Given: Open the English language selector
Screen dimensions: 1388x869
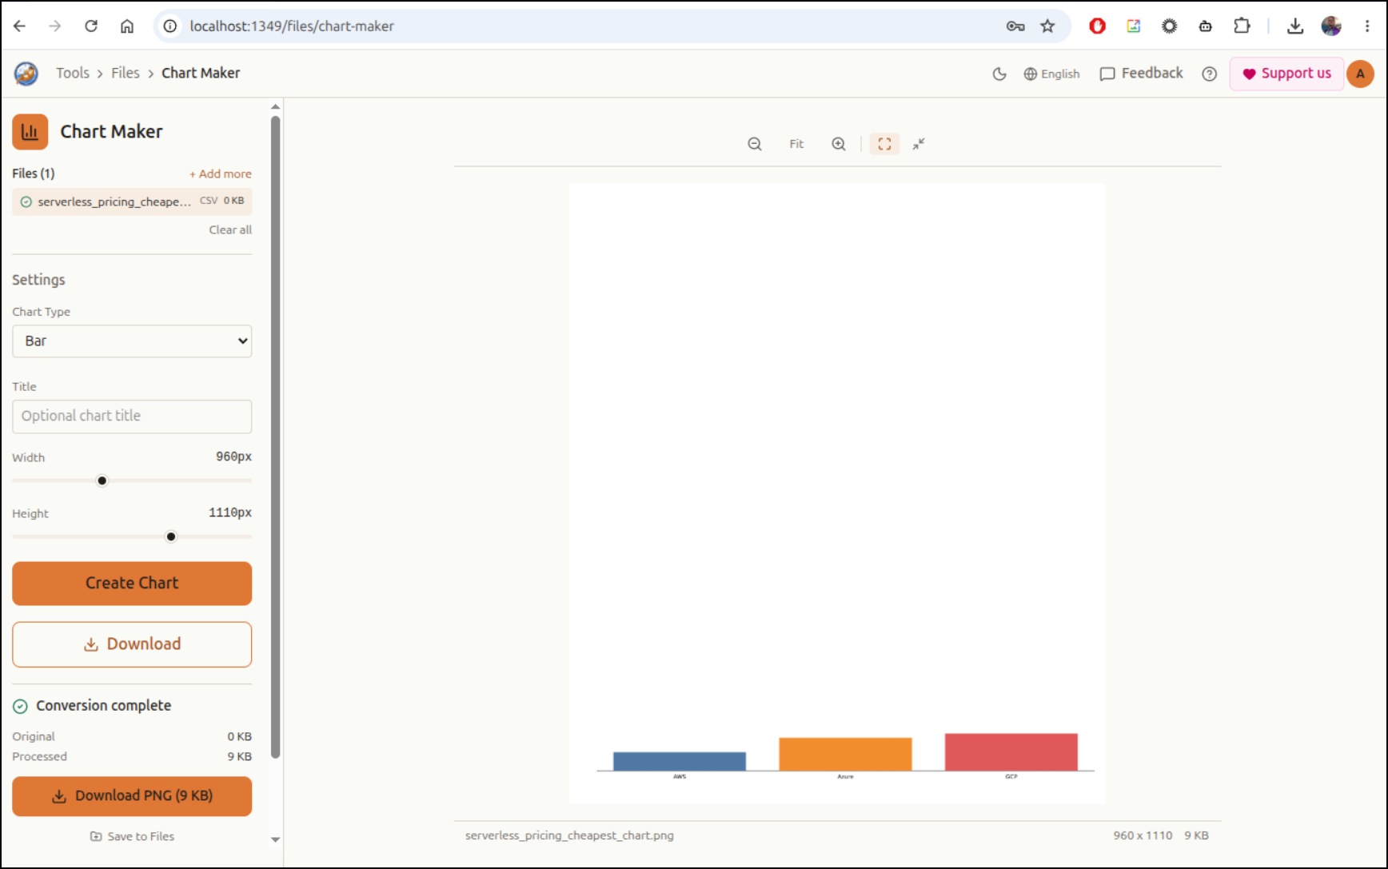Looking at the screenshot, I should click(x=1051, y=74).
